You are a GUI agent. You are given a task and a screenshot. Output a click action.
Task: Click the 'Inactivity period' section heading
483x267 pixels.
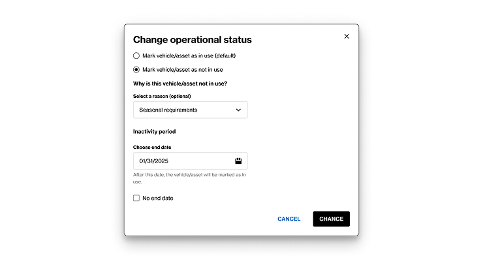[x=154, y=131]
